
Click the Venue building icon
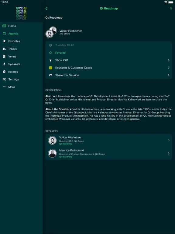(4, 56)
